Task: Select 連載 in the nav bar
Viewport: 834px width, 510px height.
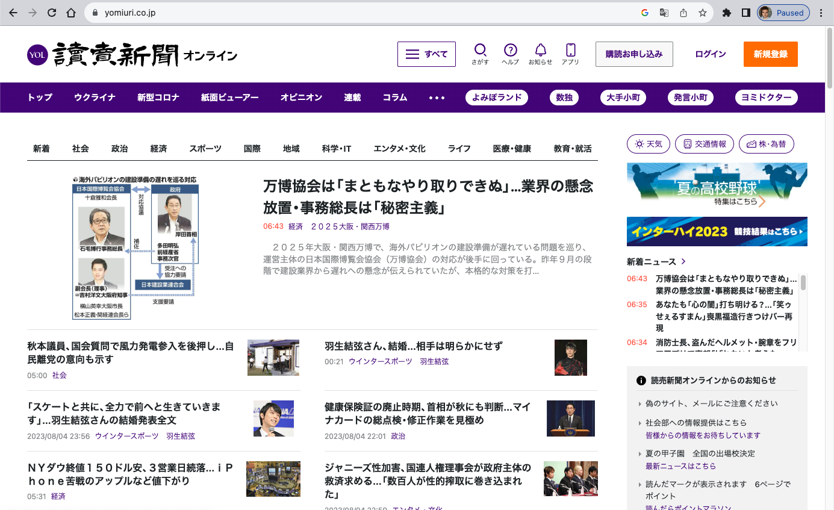Action: coord(353,98)
